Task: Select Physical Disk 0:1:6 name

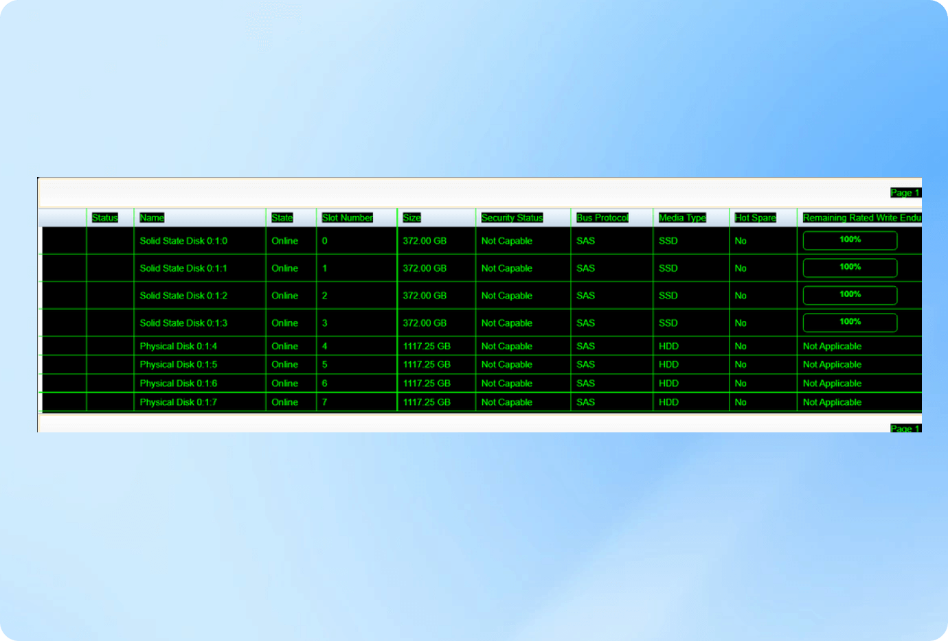Action: click(x=179, y=384)
